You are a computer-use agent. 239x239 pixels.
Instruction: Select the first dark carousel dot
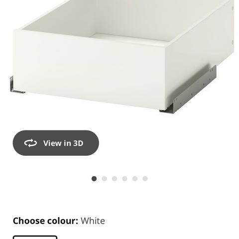[94, 179]
